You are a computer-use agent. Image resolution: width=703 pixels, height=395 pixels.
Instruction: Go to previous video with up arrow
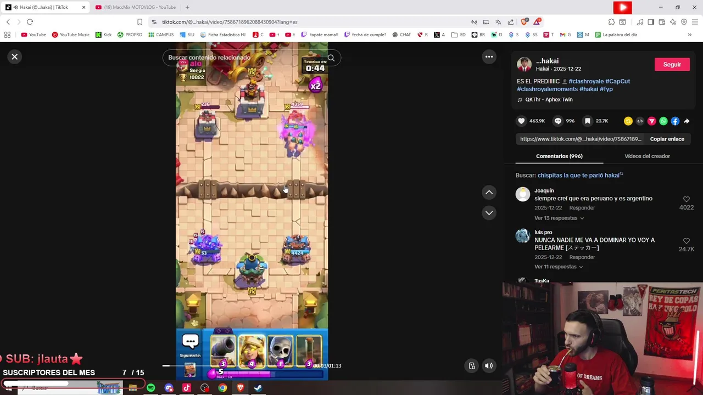tap(489, 193)
